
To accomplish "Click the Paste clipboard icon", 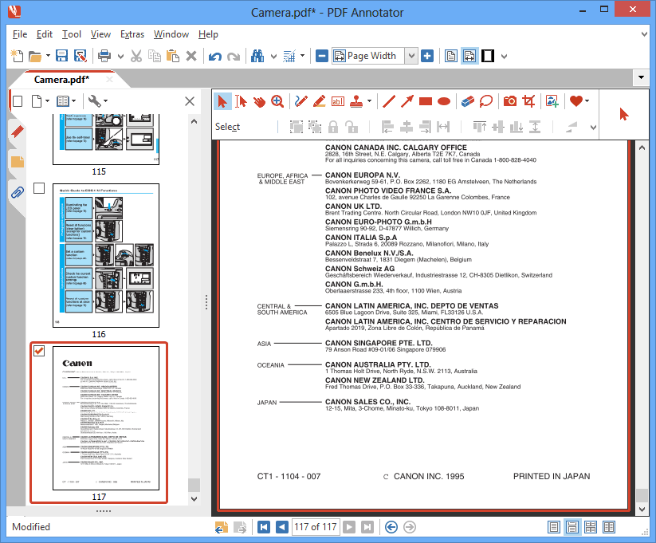I will coord(173,56).
